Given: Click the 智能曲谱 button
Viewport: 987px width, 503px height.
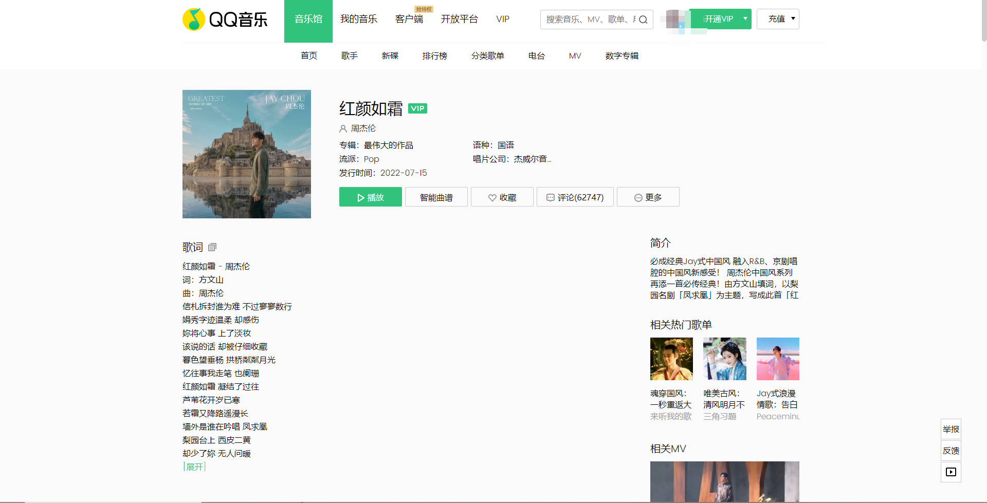Looking at the screenshot, I should click(x=436, y=197).
